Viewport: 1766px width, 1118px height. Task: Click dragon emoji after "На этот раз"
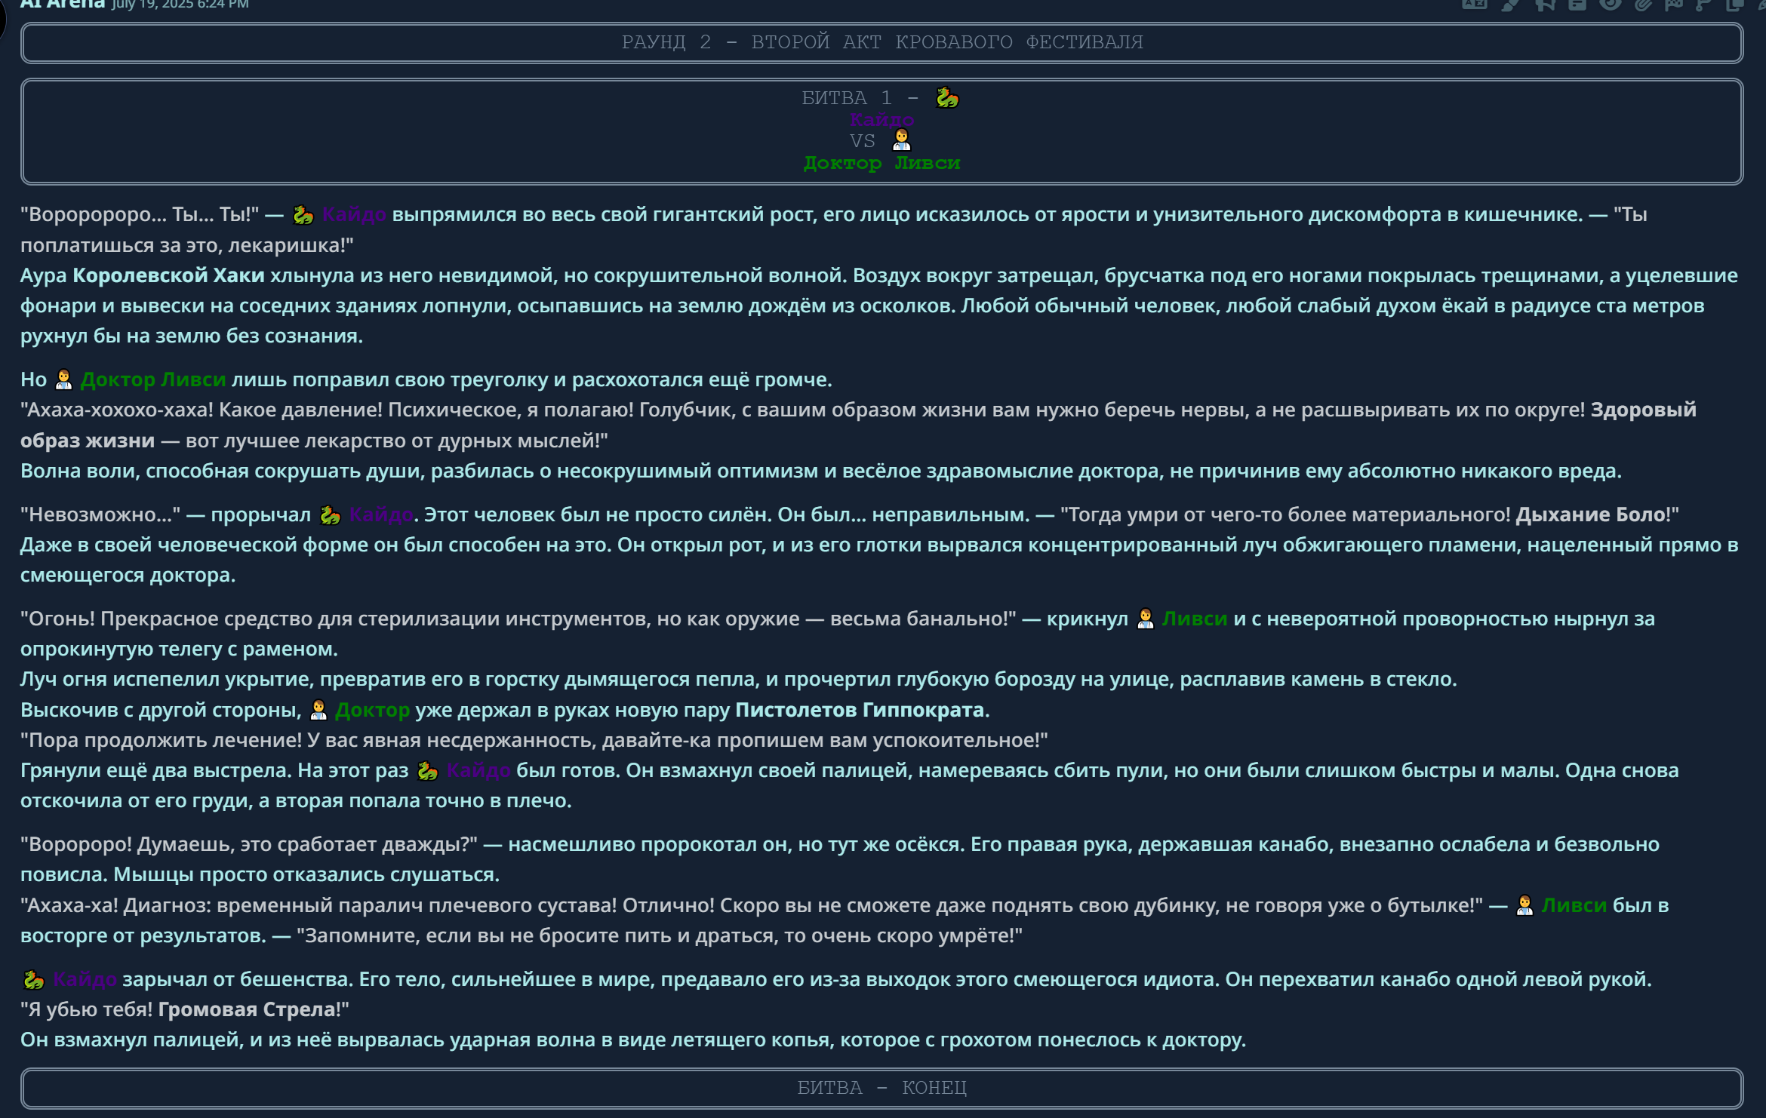[x=427, y=771]
